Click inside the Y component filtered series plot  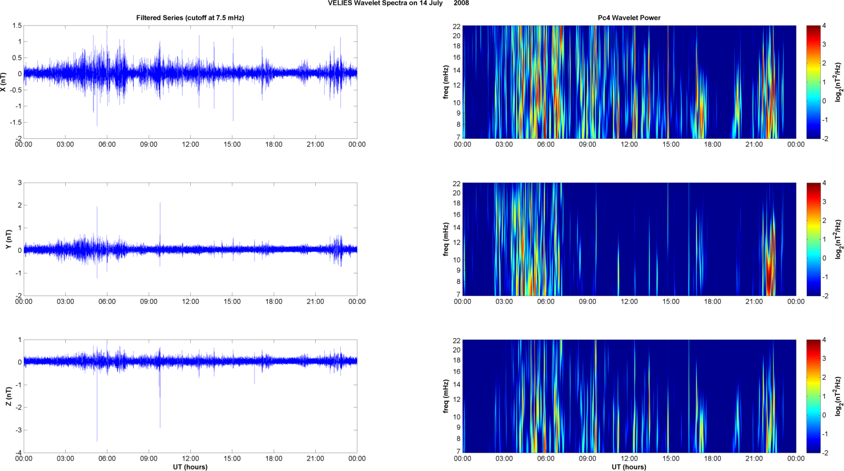[x=190, y=239]
